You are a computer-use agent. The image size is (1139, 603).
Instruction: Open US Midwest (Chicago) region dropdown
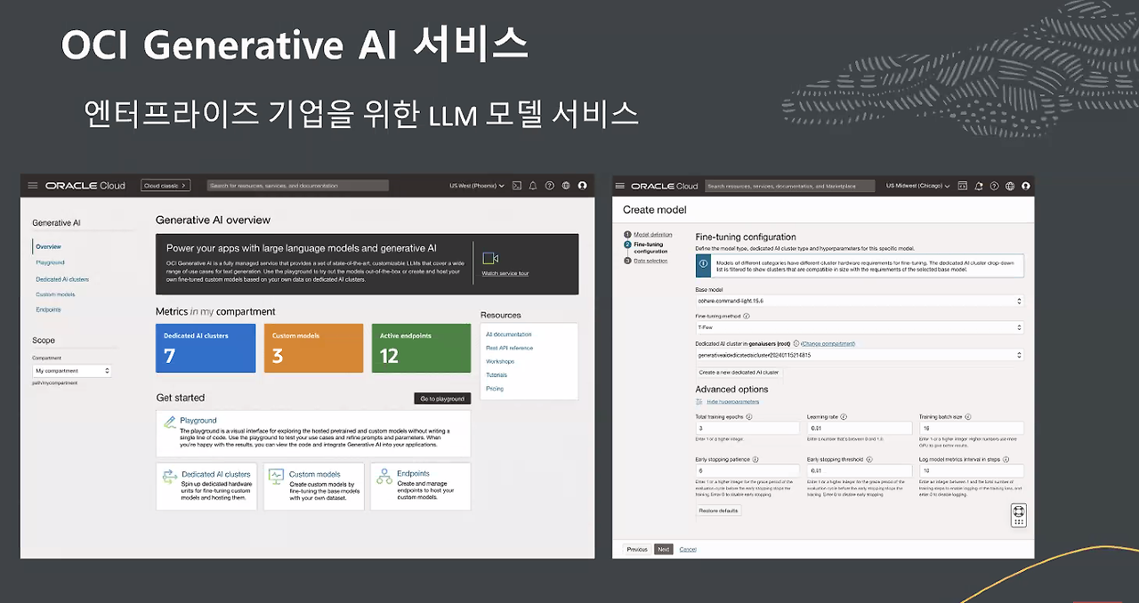click(x=918, y=186)
